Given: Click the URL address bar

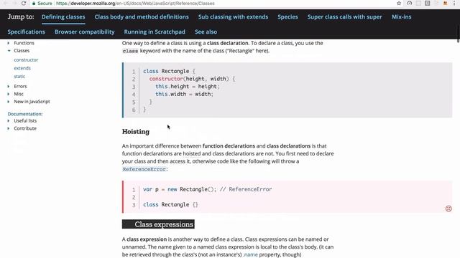Looking at the screenshot, I should (x=217, y=4).
